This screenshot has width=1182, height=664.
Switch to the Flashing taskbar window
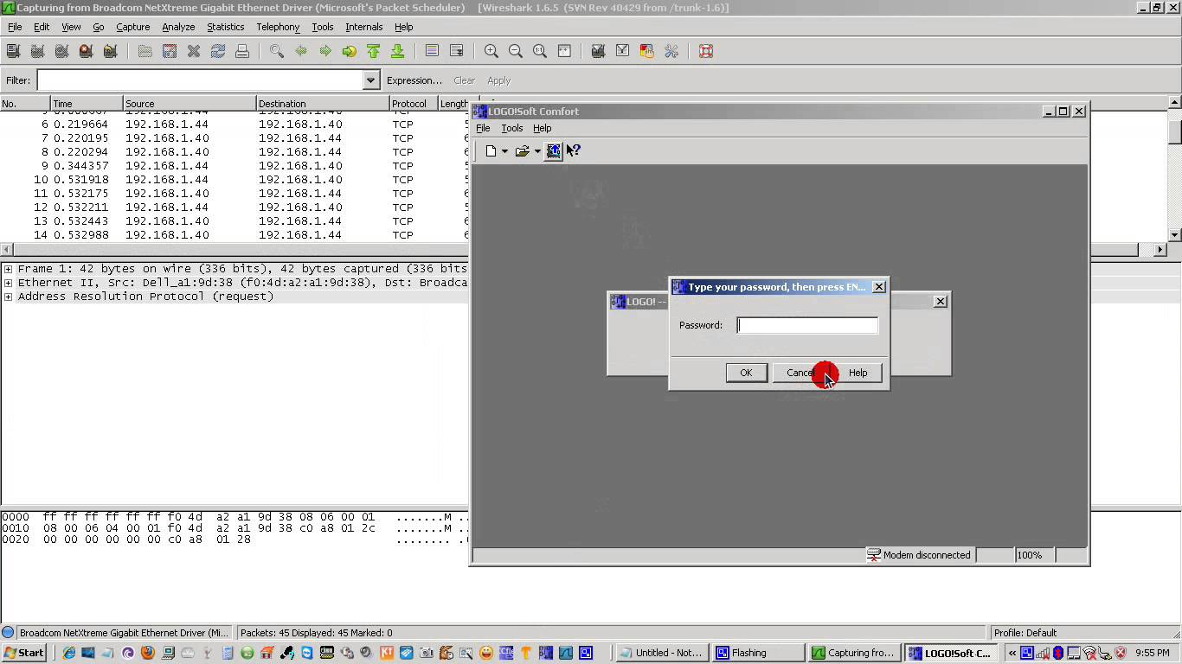[x=758, y=653]
